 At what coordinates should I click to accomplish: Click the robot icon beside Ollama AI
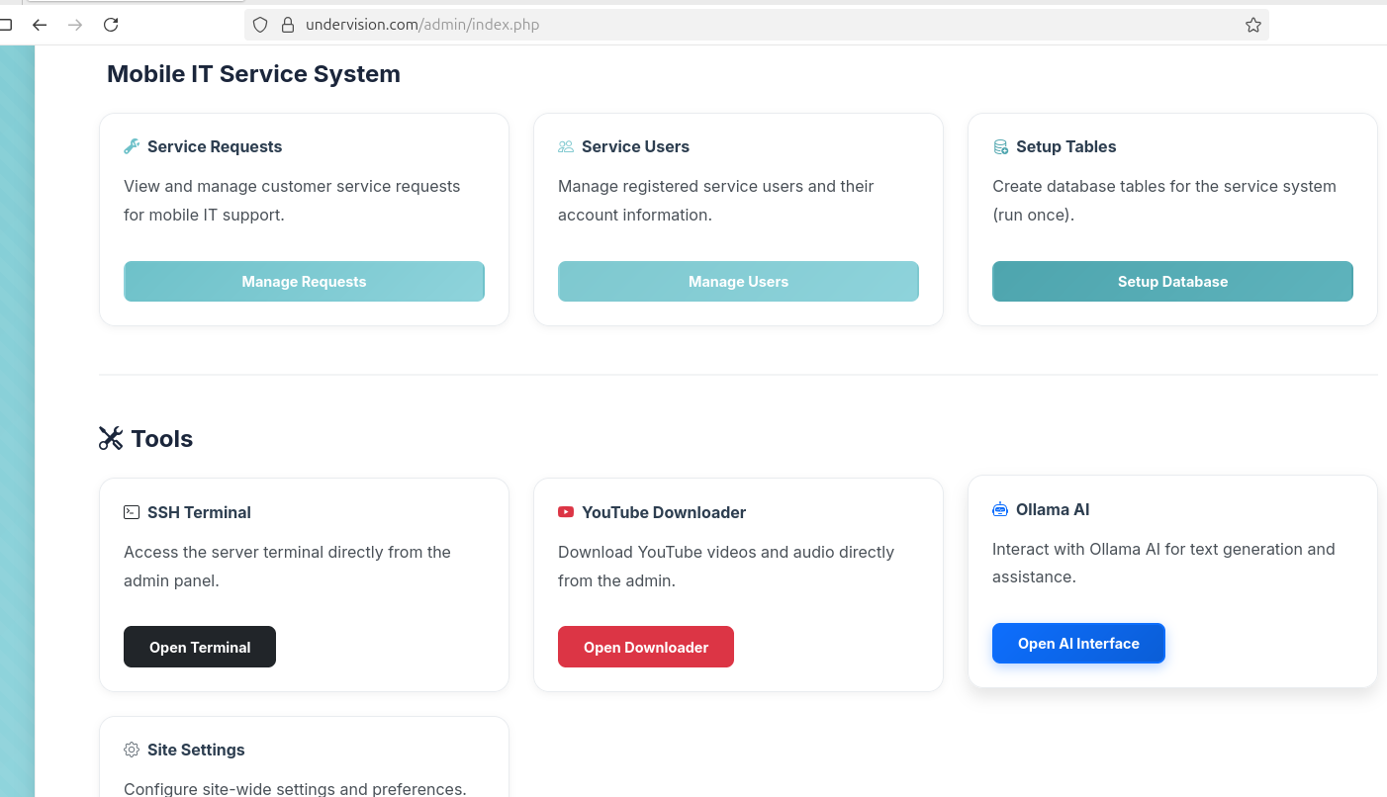click(1000, 509)
